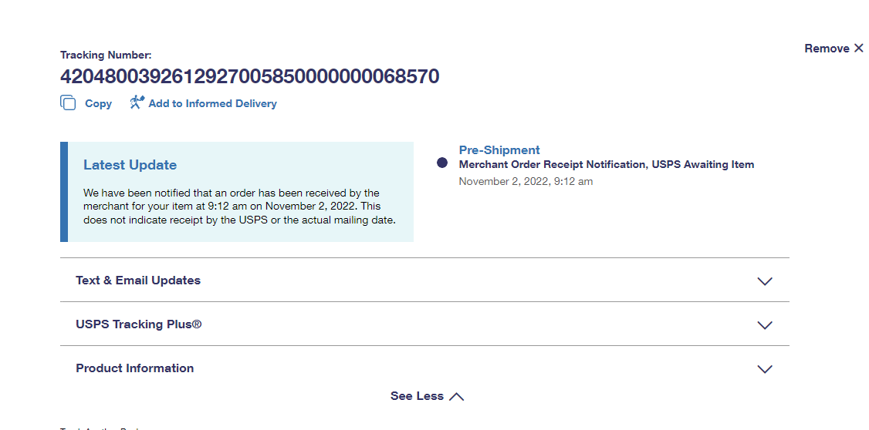Click the November 2, 2022 timestamp
869x430 pixels.
(x=526, y=181)
